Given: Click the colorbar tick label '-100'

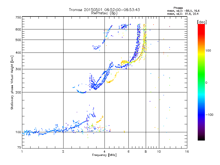Looking at the screenshot, I should [209, 115].
